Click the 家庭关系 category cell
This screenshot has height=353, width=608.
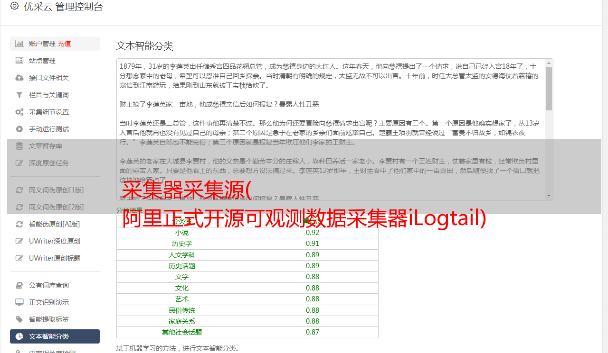click(182, 321)
